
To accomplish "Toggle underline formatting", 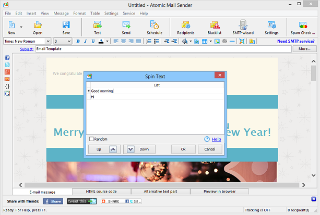I will click(93, 41).
